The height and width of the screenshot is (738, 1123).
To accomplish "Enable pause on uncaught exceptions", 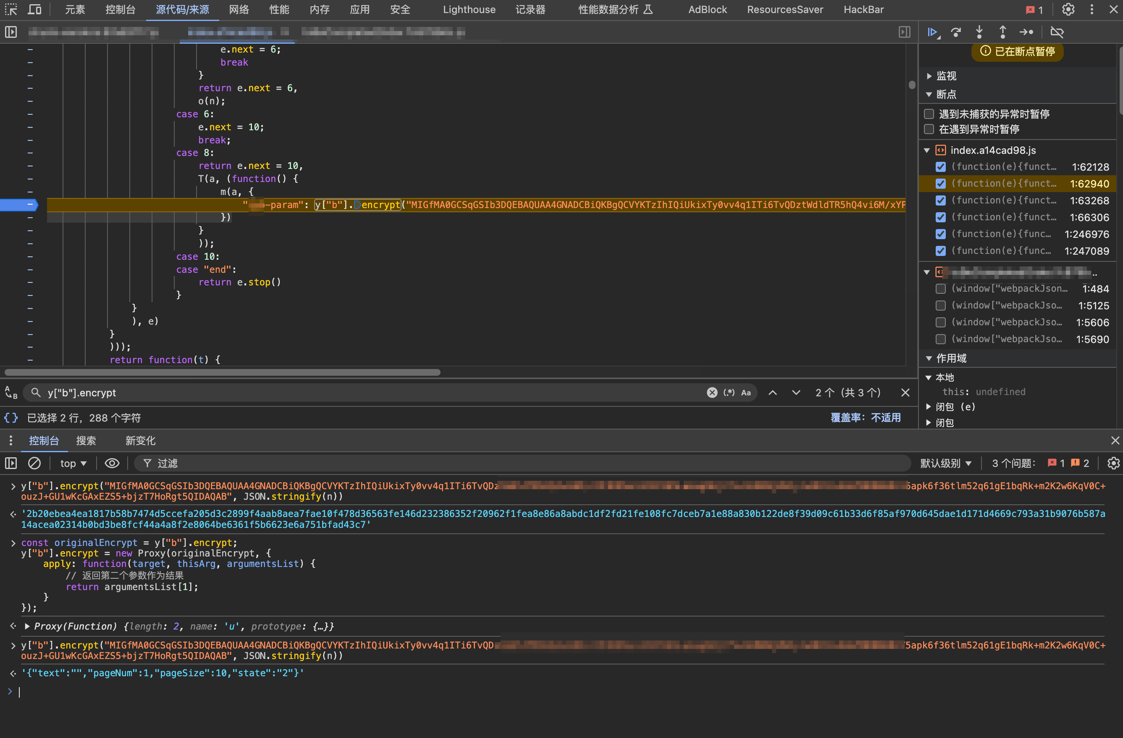I will (x=929, y=114).
